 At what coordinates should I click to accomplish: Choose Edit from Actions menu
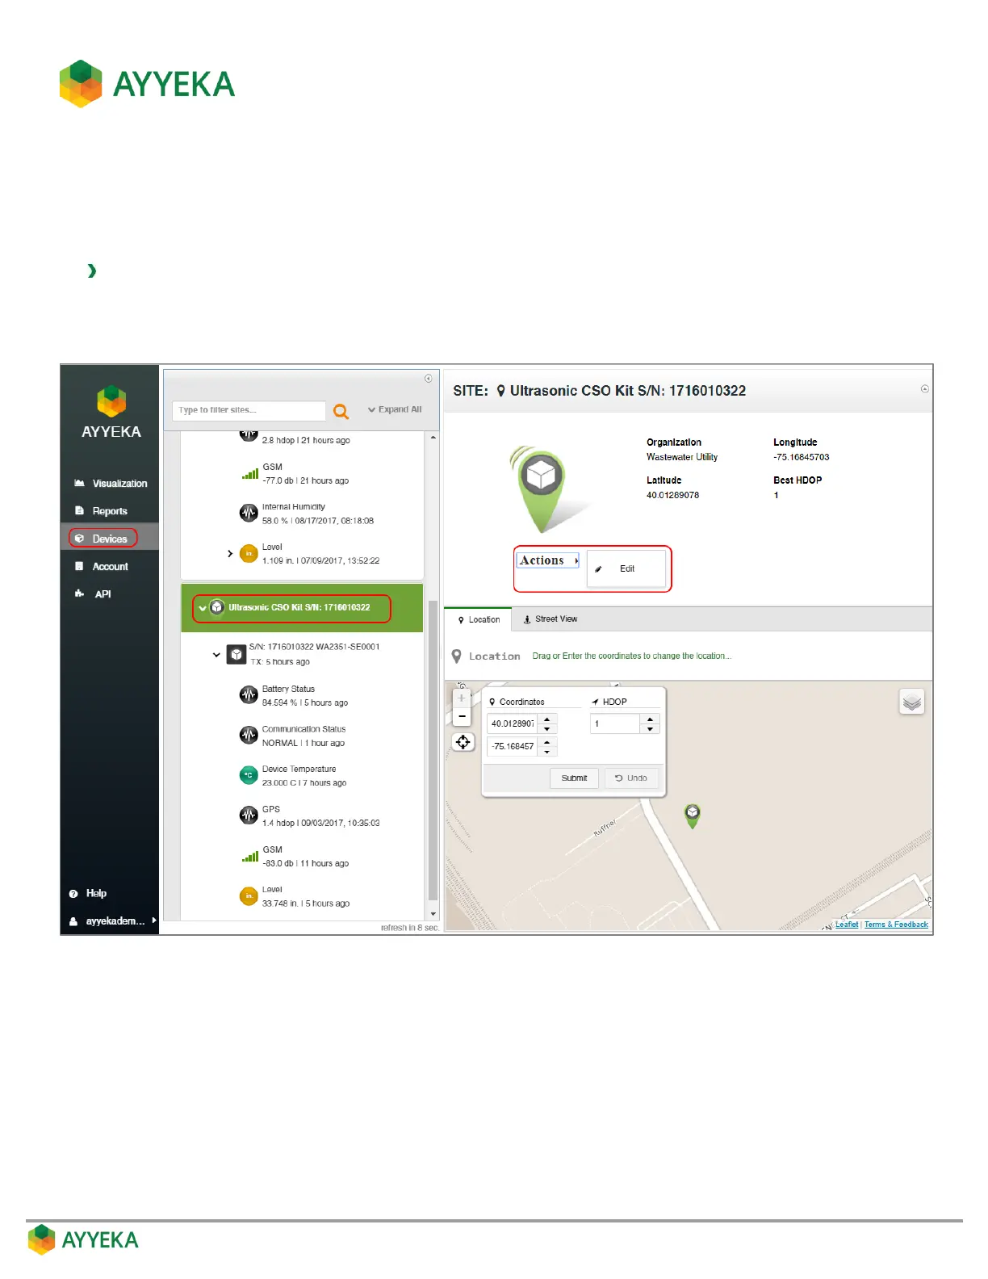(626, 569)
